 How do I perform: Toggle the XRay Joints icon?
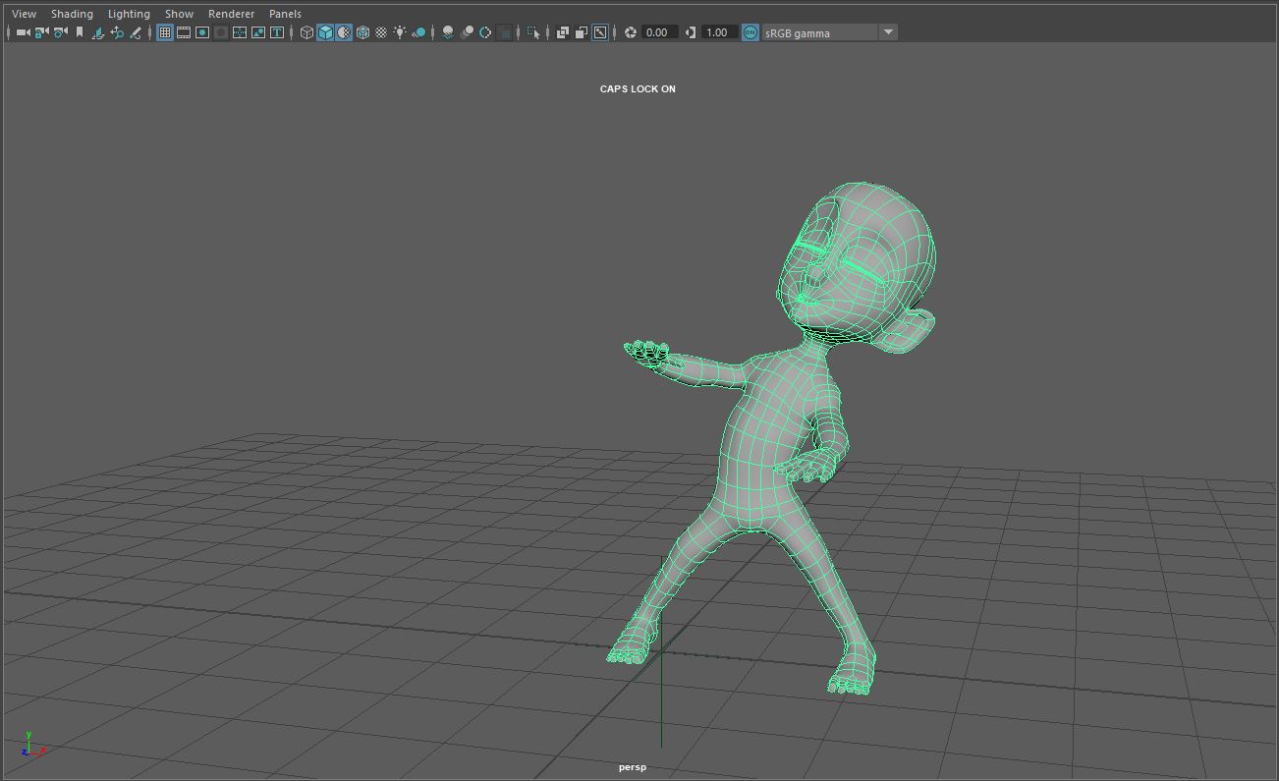click(x=600, y=32)
